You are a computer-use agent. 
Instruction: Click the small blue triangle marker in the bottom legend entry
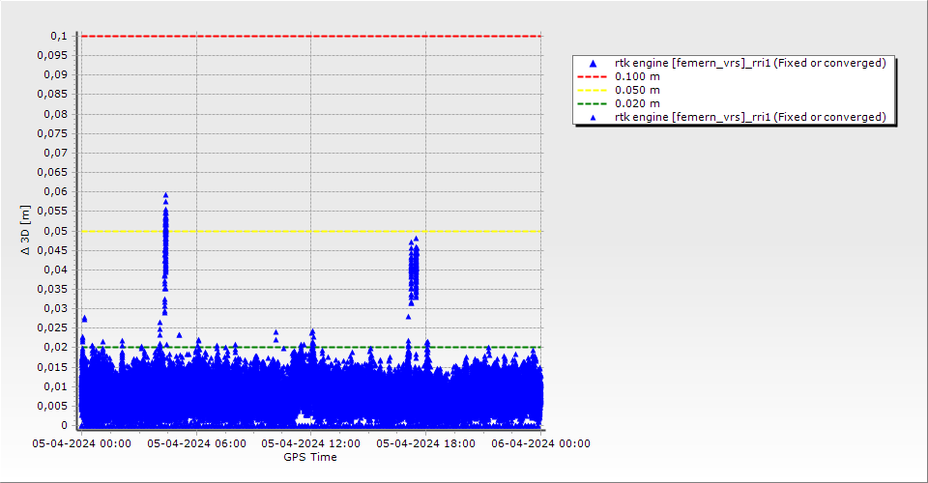click(593, 117)
